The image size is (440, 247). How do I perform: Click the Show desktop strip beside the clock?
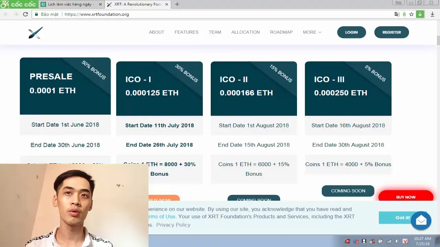tap(438, 241)
